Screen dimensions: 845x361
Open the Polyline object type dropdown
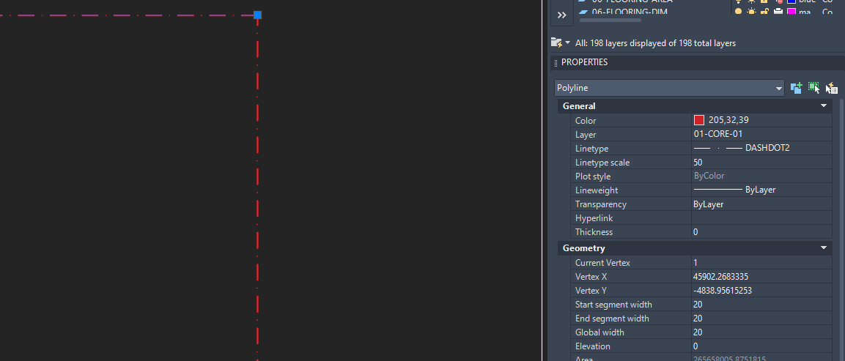[669, 88]
